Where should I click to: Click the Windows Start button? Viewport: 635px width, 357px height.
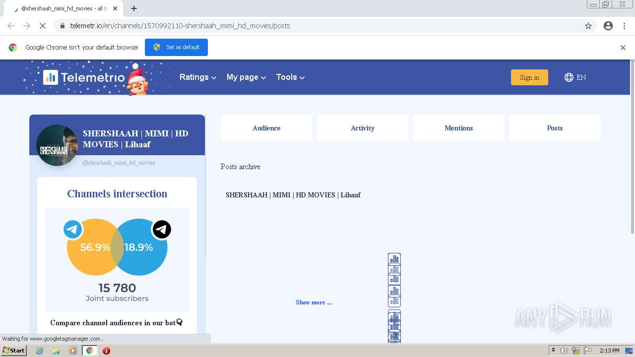pyautogui.click(x=14, y=351)
